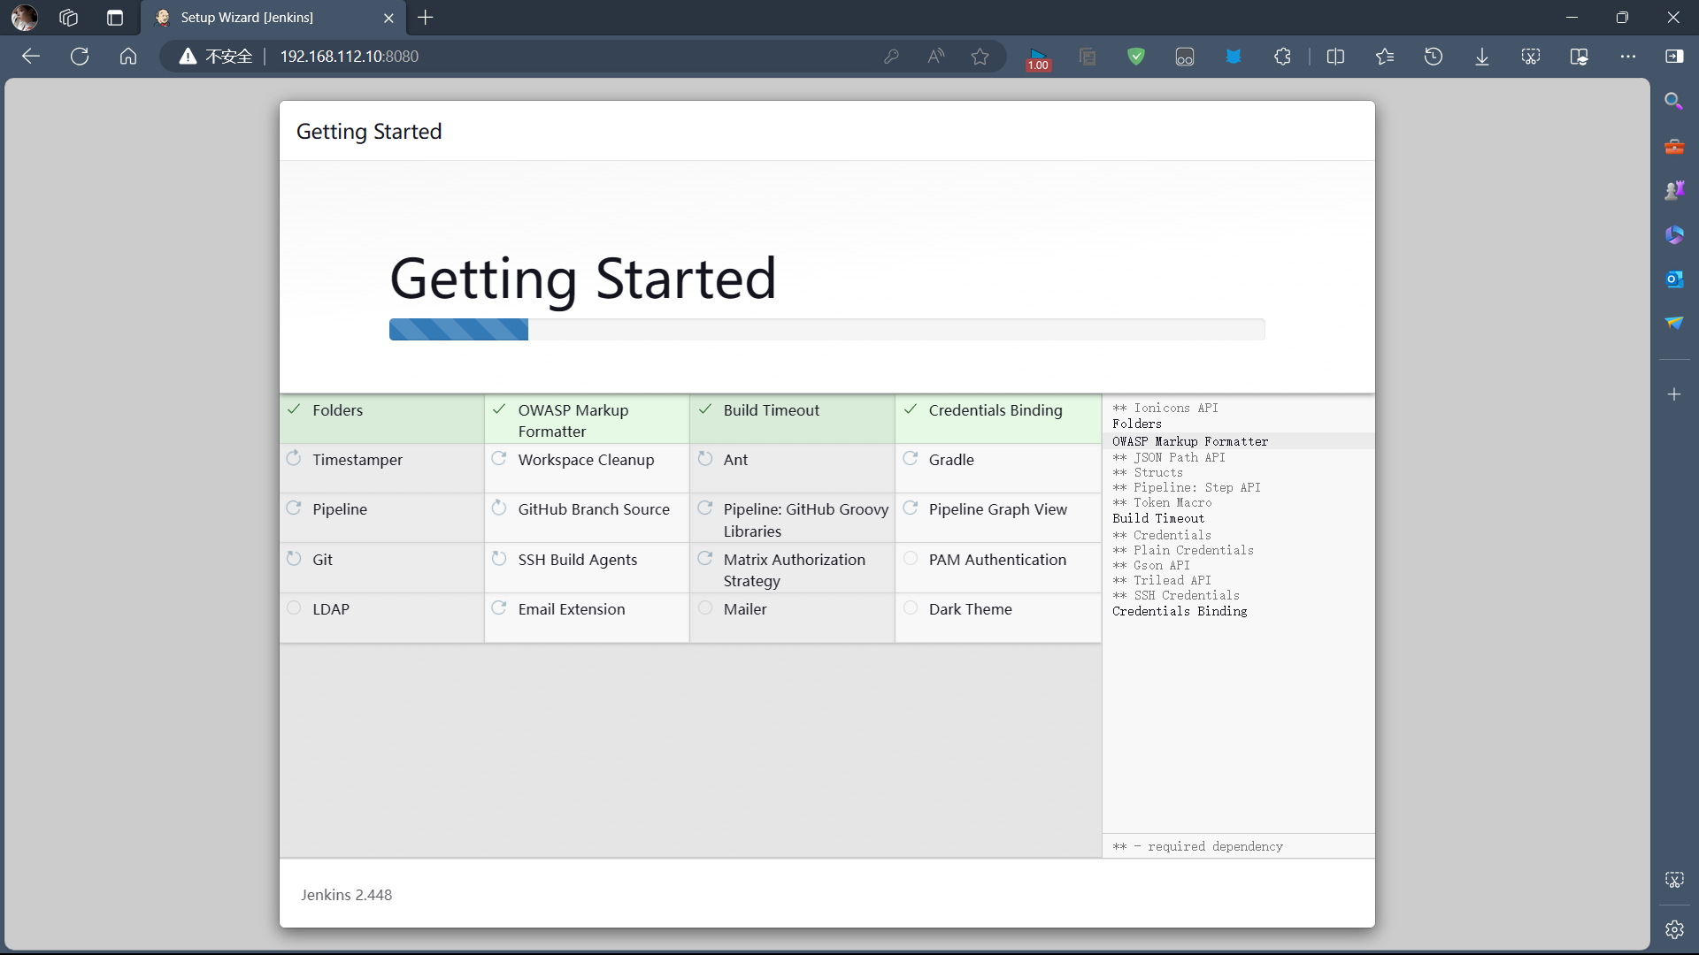
Task: Open the Downloads panel
Action: pyautogui.click(x=1481, y=56)
